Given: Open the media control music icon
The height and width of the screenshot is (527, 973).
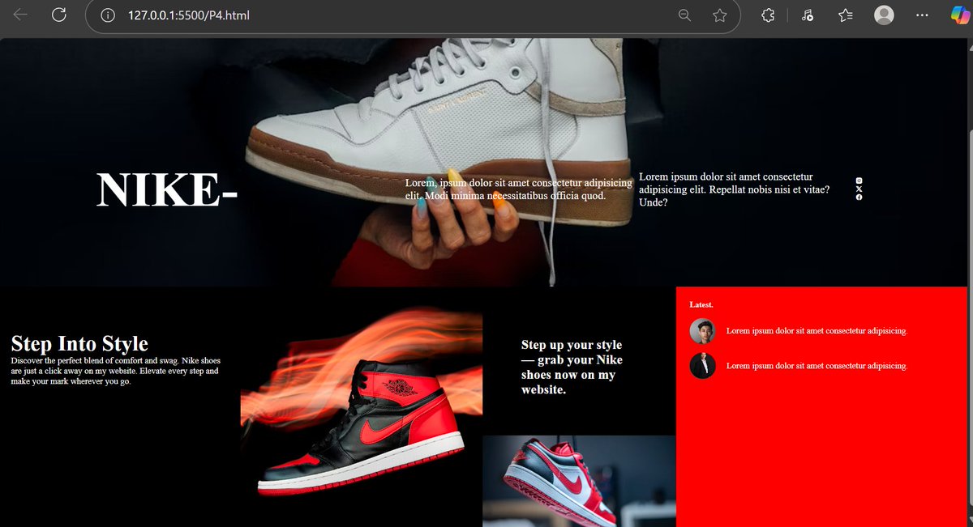Looking at the screenshot, I should click(x=807, y=15).
